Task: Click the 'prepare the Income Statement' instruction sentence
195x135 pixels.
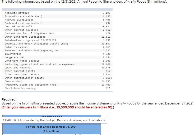Action: [x=98, y=103]
